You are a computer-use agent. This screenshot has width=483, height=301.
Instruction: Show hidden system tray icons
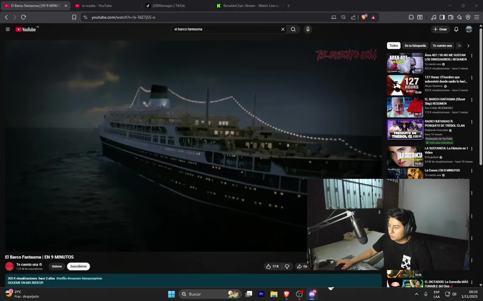pos(416,294)
